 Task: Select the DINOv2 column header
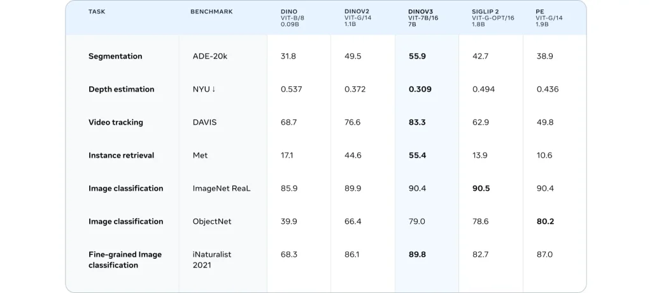pyautogui.click(x=359, y=17)
